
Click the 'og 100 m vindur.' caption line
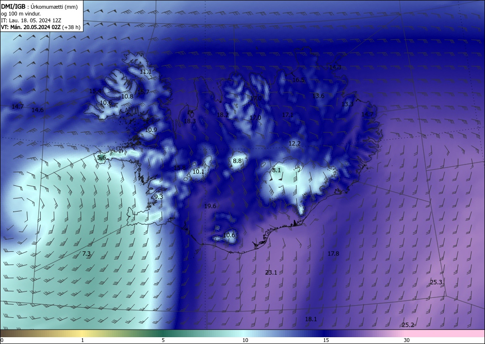pos(21,14)
